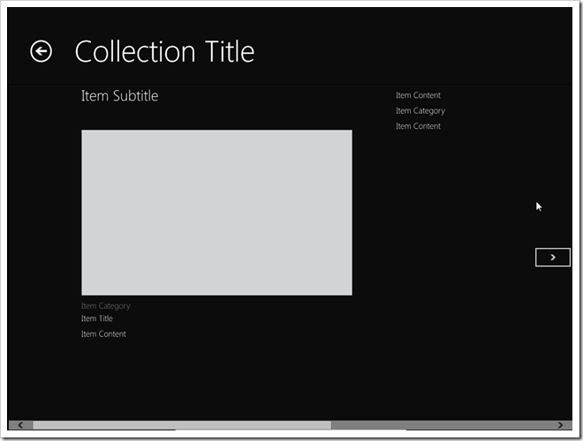Select the gray item image placeholder

(x=216, y=213)
